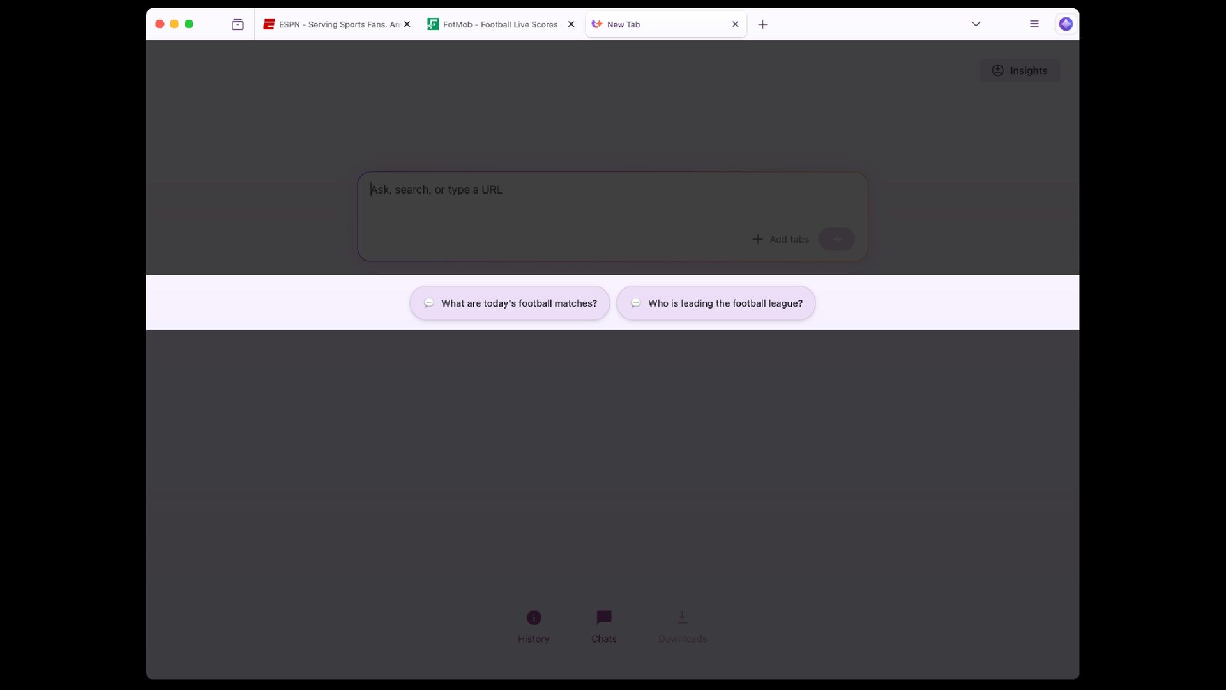Click Add tabs in search box
Viewport: 1226px width, 690px height.
(780, 239)
